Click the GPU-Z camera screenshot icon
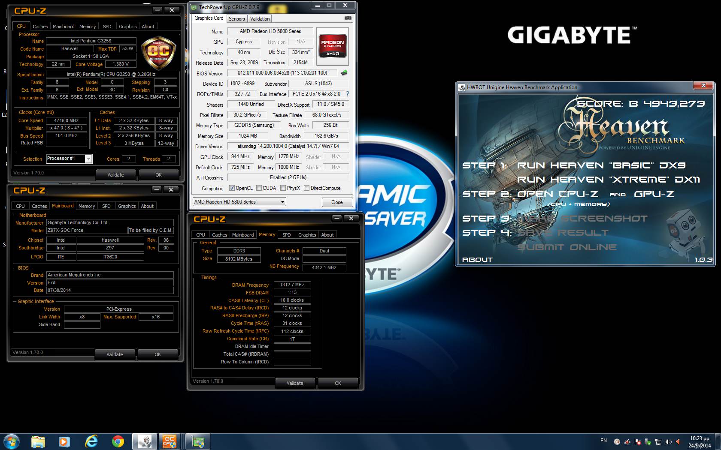Viewport: 721px width, 450px height. (x=348, y=18)
